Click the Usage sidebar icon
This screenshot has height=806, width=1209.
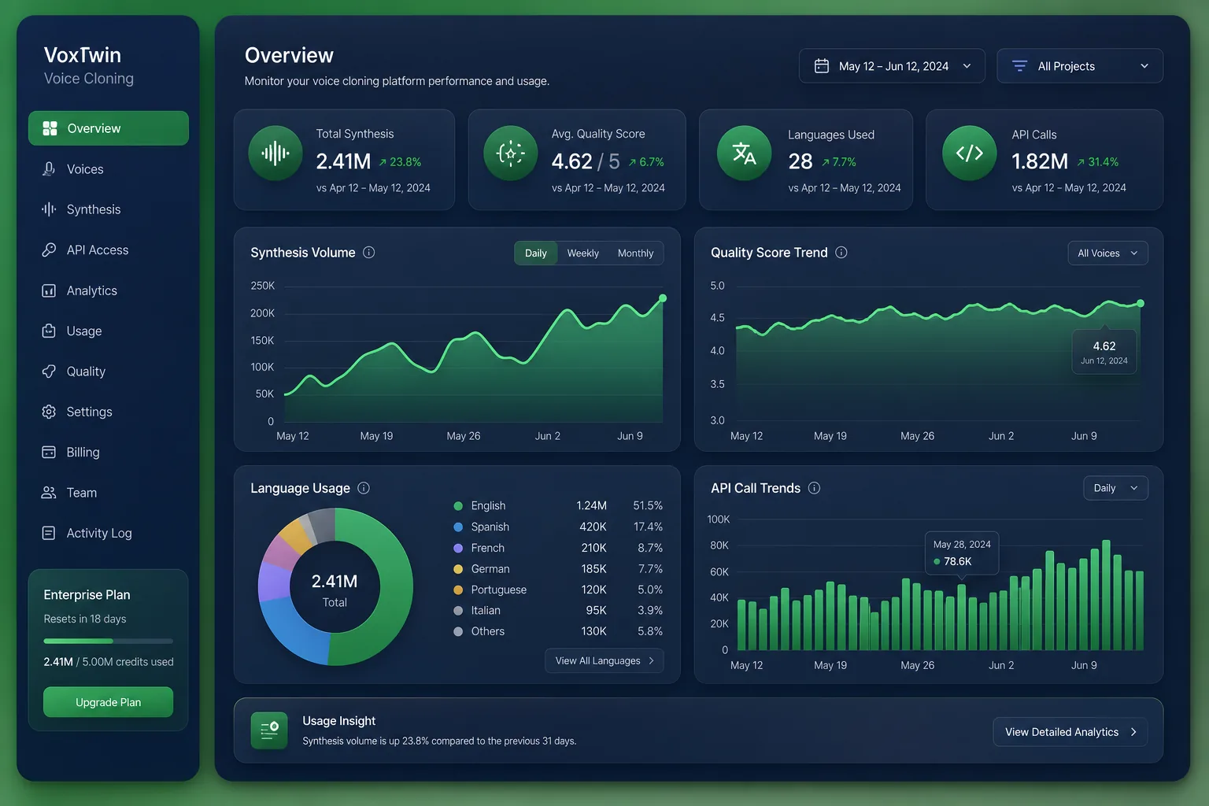[x=49, y=331]
